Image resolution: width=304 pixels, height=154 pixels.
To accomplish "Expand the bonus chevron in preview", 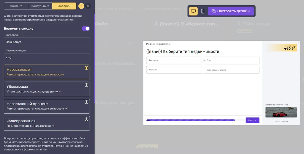I will click(x=295, y=47).
